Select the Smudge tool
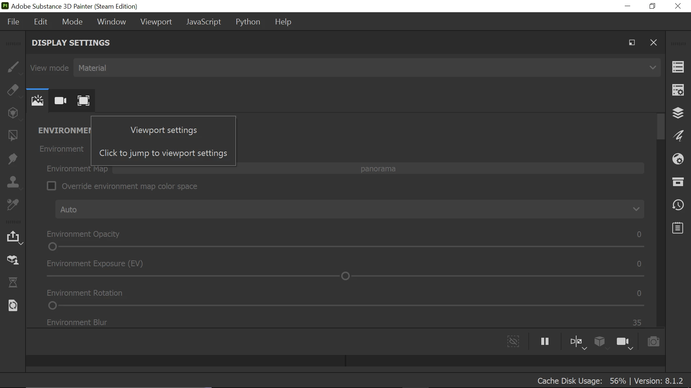The image size is (691, 388). tap(13, 159)
